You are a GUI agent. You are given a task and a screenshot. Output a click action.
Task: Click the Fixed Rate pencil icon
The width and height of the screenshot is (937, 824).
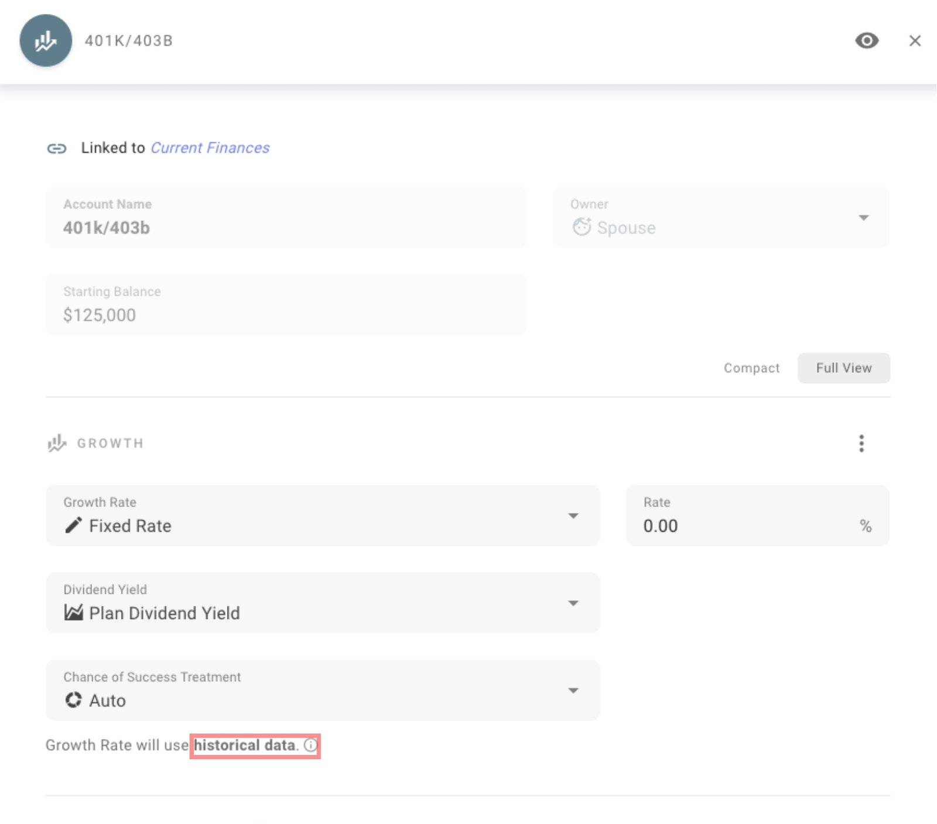[x=73, y=526]
